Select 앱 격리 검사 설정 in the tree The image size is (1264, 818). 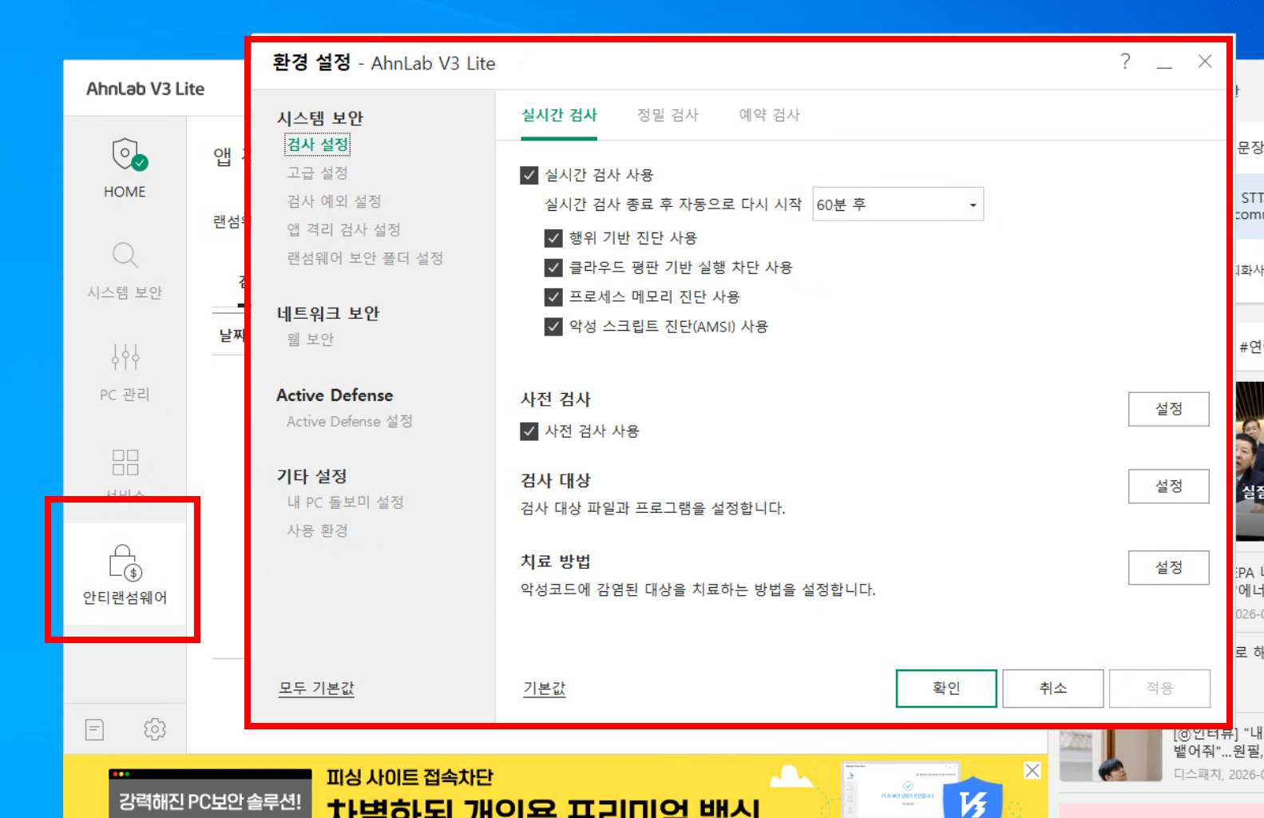[344, 230]
